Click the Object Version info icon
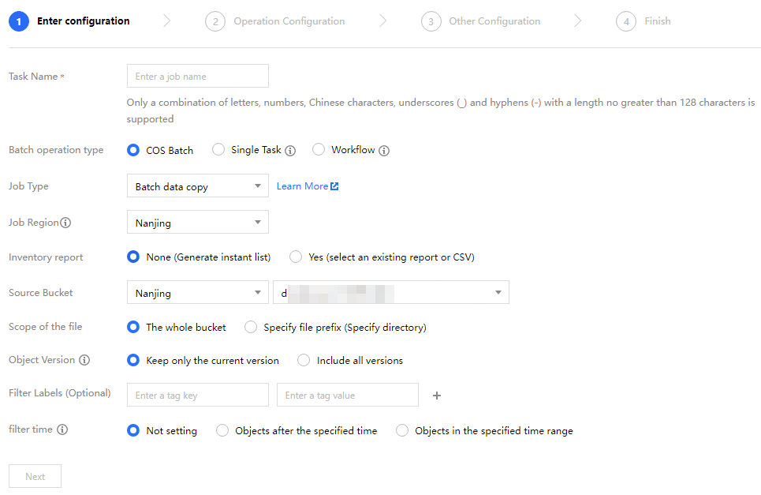This screenshot has height=495, width=761. (x=84, y=360)
